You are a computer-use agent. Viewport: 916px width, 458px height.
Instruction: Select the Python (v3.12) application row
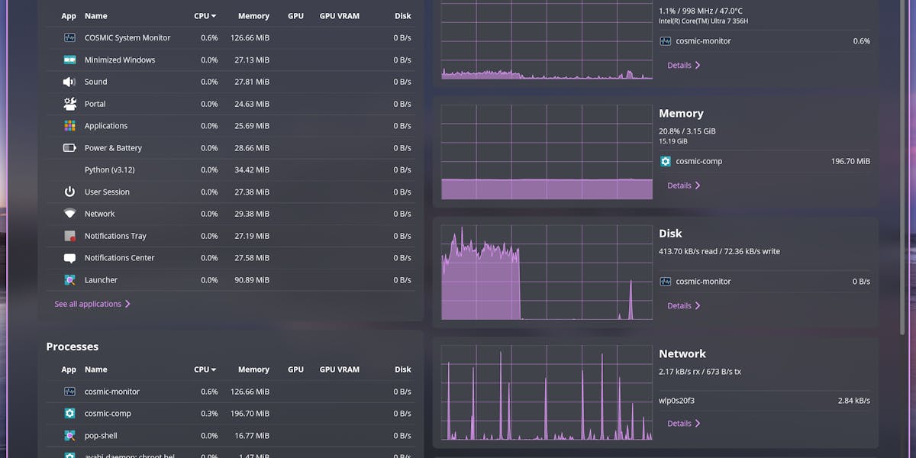233,169
